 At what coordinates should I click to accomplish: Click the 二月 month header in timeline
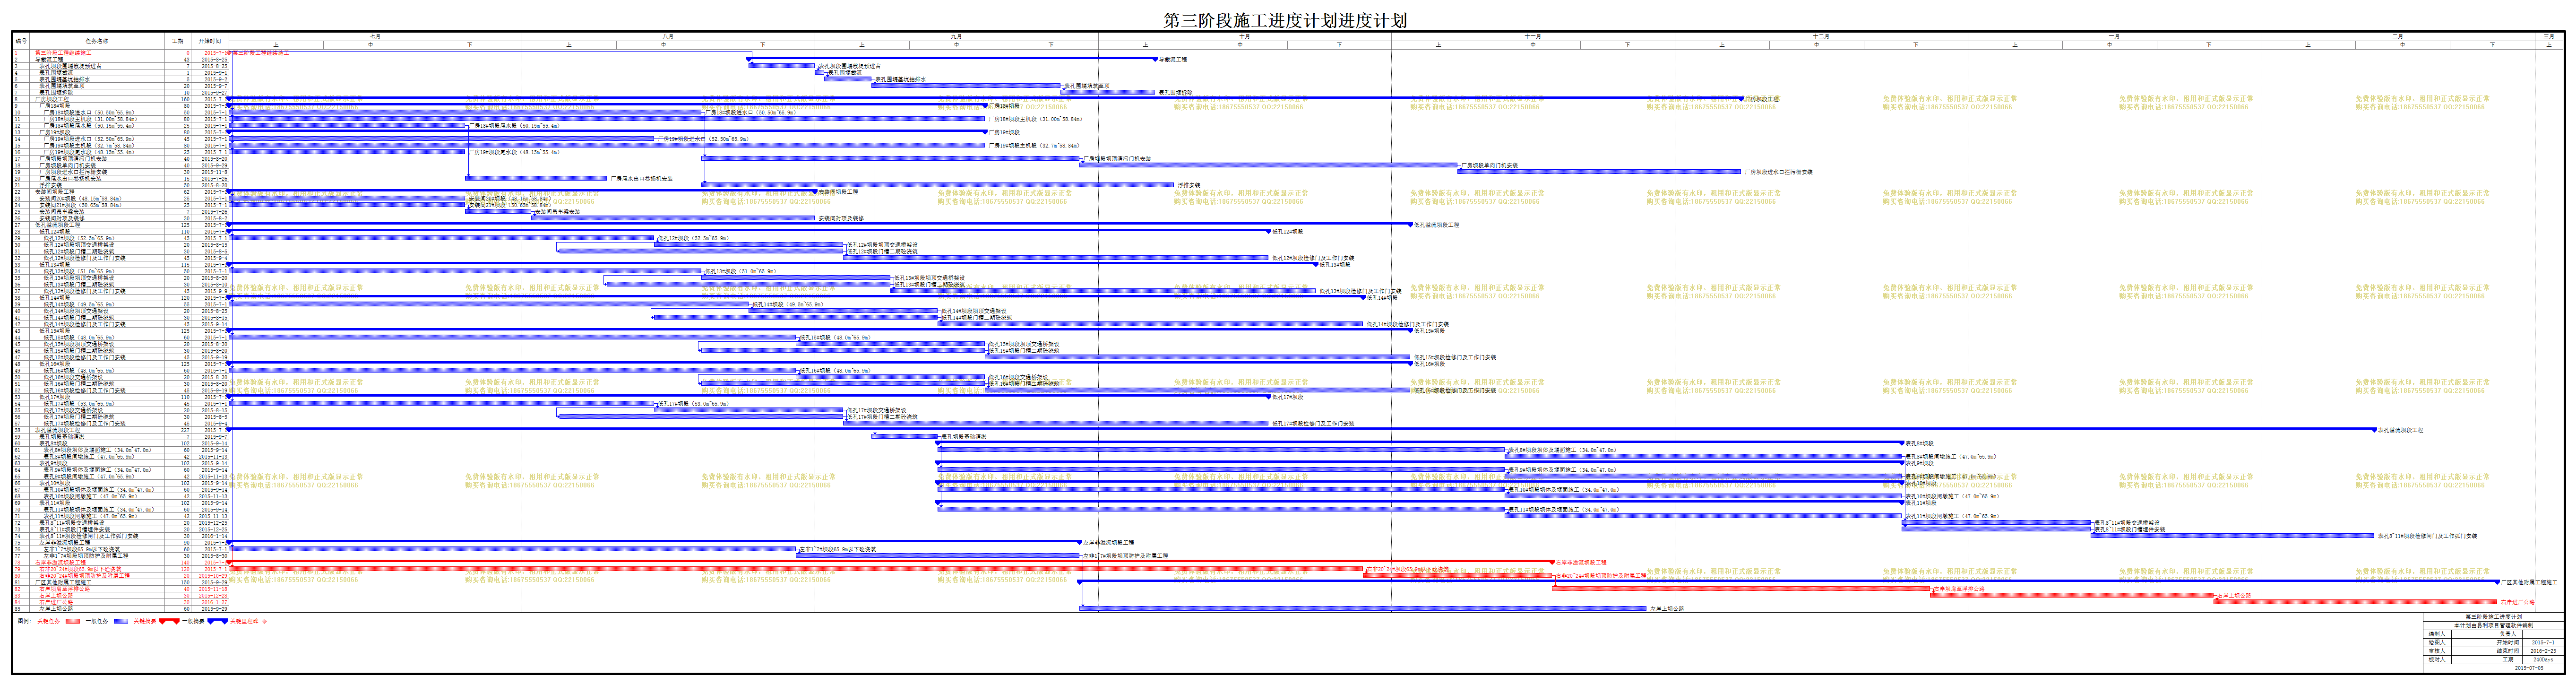2397,36
